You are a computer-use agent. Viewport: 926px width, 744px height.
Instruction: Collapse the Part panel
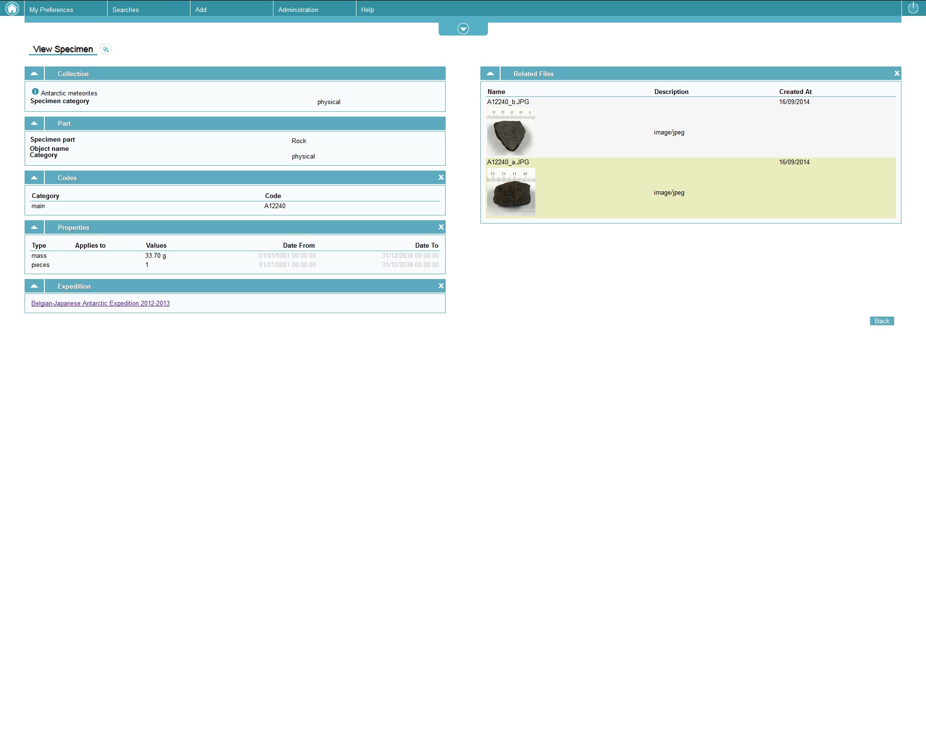(34, 123)
